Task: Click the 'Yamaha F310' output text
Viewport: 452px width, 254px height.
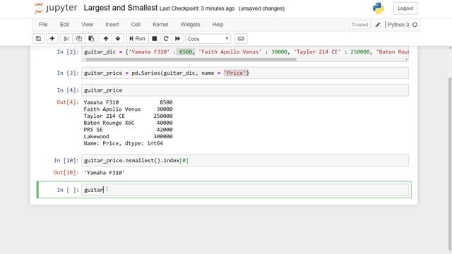Action: tap(104, 173)
